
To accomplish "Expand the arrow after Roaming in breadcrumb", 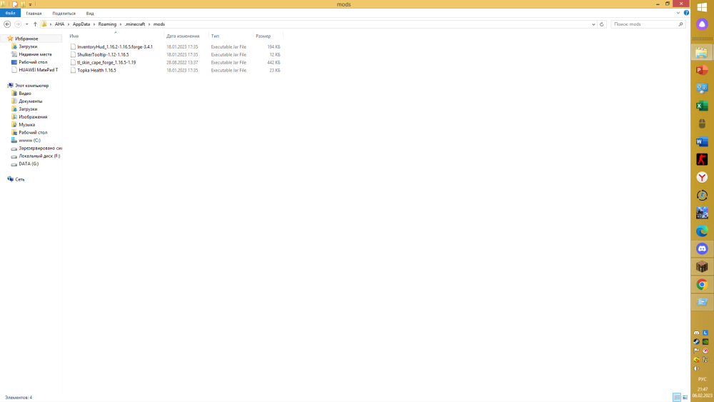I will coord(121,24).
